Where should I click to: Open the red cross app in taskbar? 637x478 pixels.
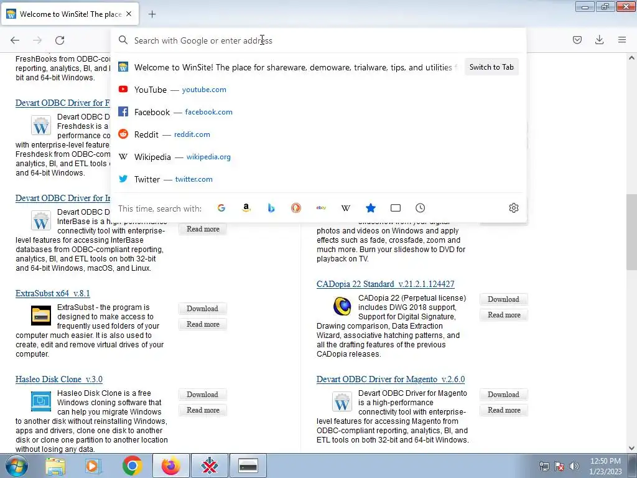pos(210,466)
